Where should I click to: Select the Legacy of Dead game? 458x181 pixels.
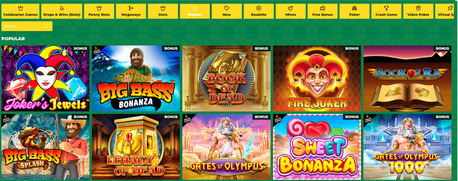136,147
